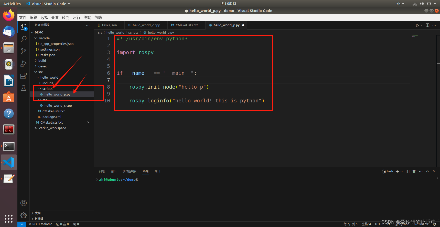
Task: Open the Extensions view
Action: [x=24, y=76]
